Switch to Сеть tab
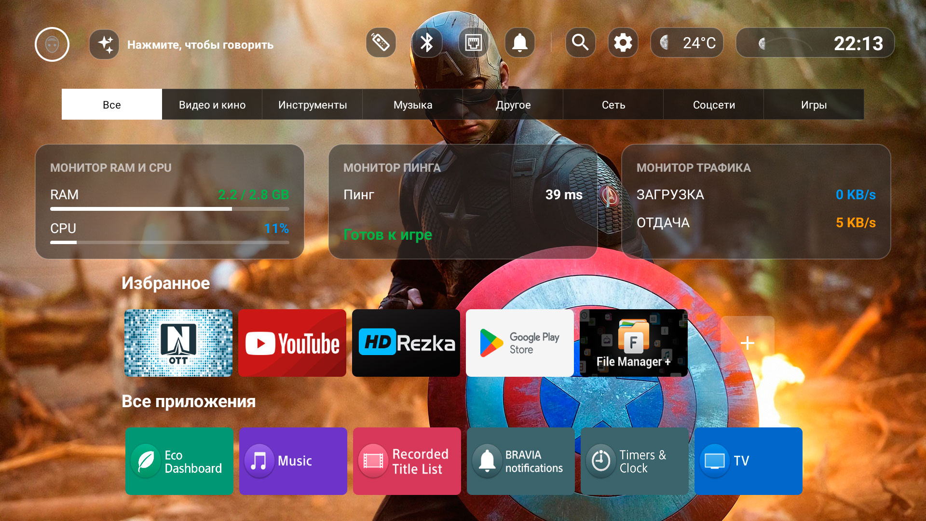Image resolution: width=926 pixels, height=521 pixels. click(613, 104)
